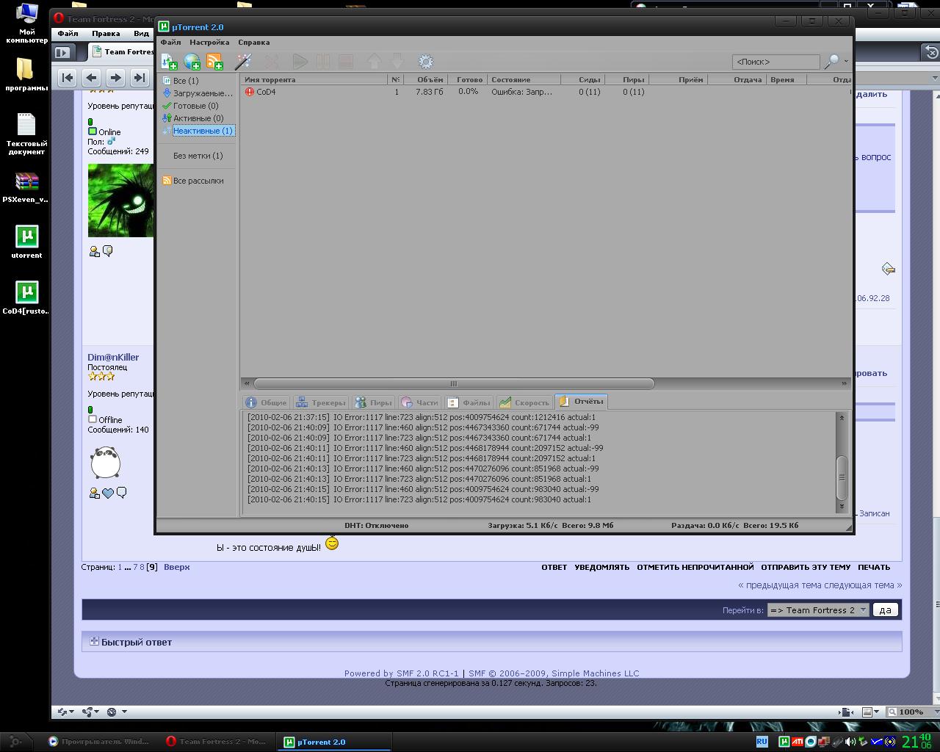940x752 pixels.
Task: Click the Загрузка speed status bar entry
Action: 550,526
